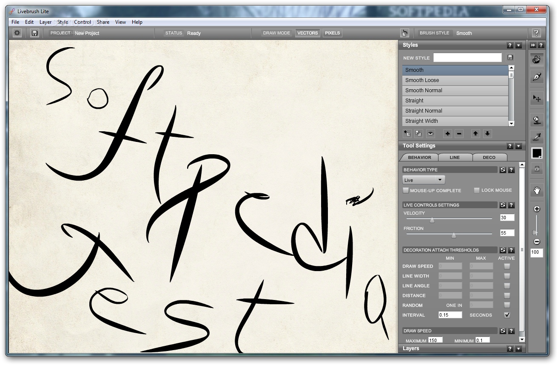The height and width of the screenshot is (365, 558).
Task: Activate the Distance threshold checkbox
Action: (507, 295)
